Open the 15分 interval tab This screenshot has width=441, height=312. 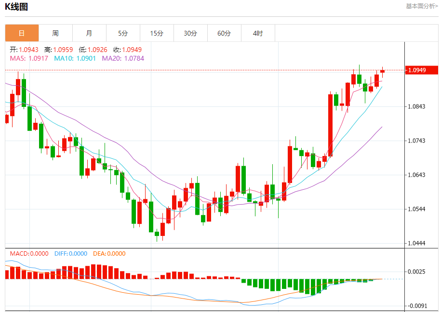coord(157,33)
